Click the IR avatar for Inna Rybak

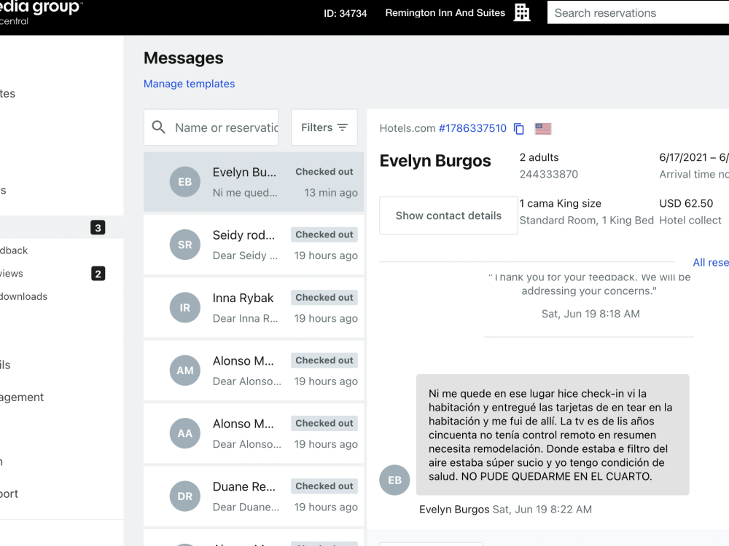click(185, 307)
